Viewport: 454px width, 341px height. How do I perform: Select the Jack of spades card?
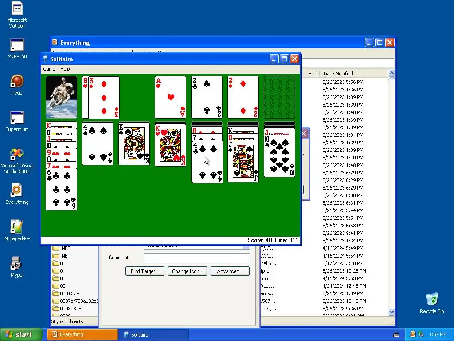(243, 161)
